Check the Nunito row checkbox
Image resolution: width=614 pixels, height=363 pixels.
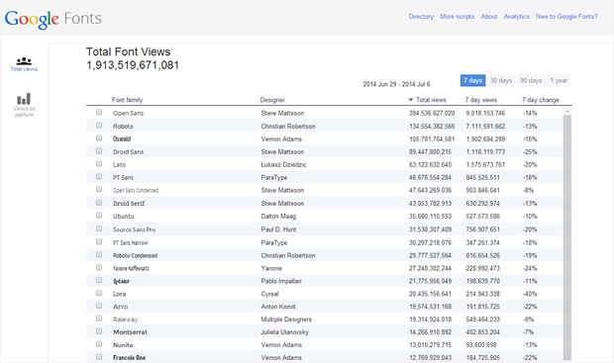click(x=99, y=344)
